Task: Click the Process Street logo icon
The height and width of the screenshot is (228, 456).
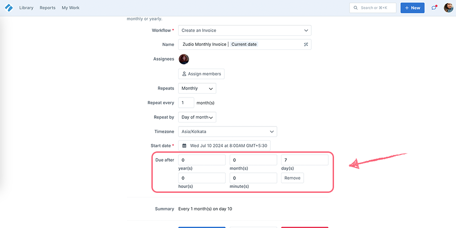Action: point(9,8)
